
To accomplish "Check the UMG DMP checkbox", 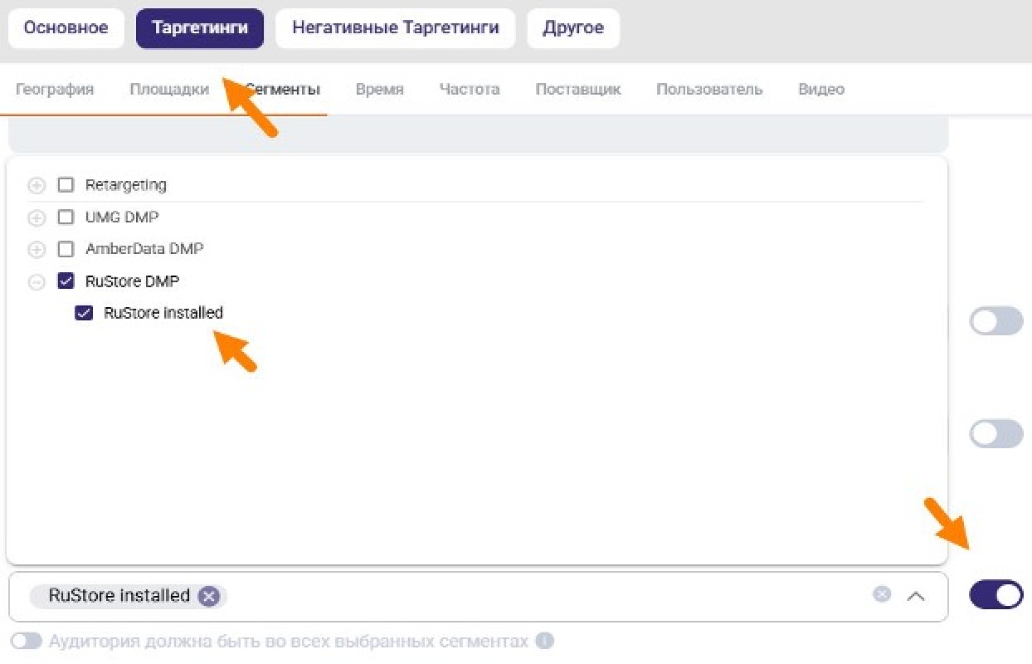I will click(x=66, y=217).
